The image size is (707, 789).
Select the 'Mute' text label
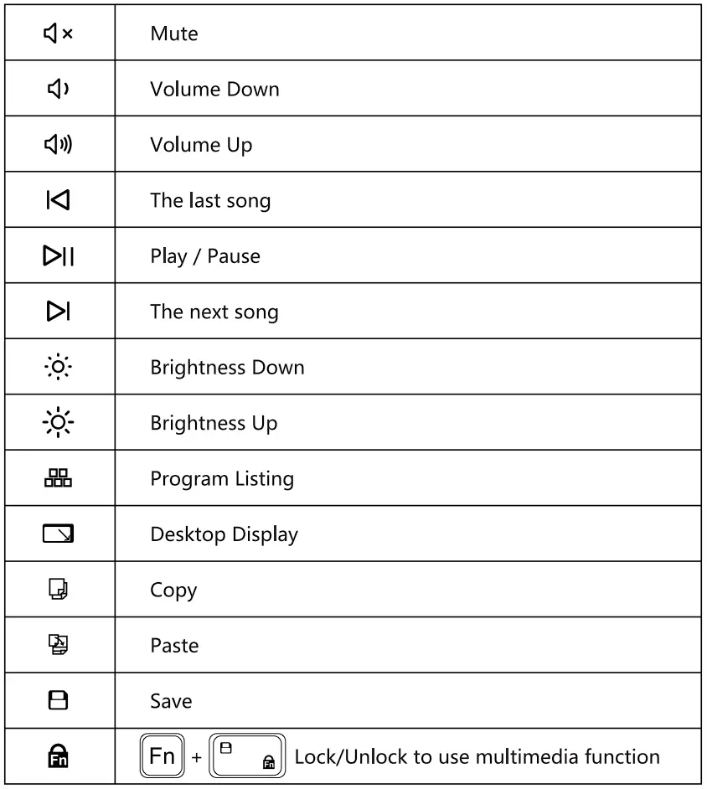click(x=174, y=34)
